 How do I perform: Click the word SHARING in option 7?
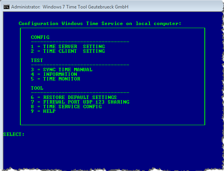click(119, 102)
